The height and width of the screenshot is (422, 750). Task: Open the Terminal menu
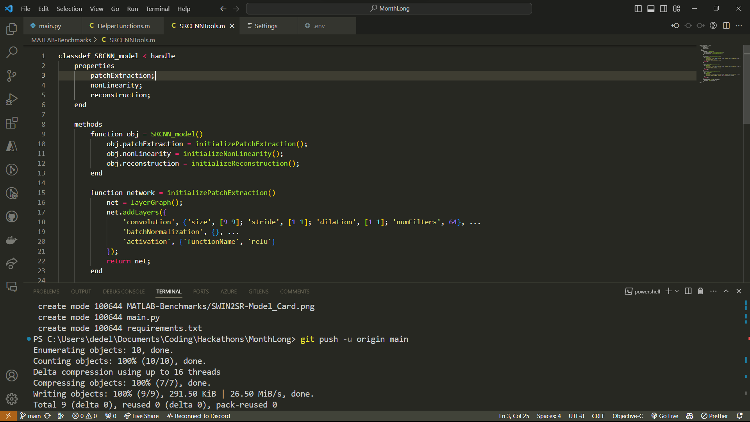tap(157, 9)
